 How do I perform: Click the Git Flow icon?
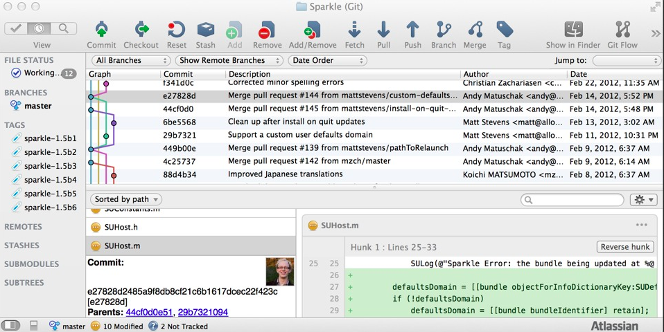[x=622, y=30]
